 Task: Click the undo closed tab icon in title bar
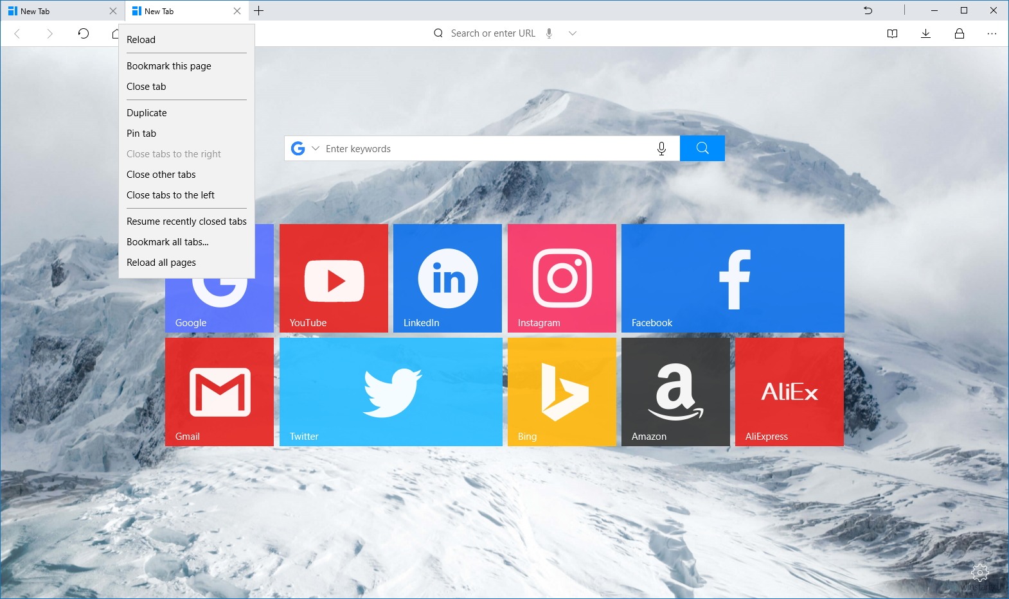point(868,10)
